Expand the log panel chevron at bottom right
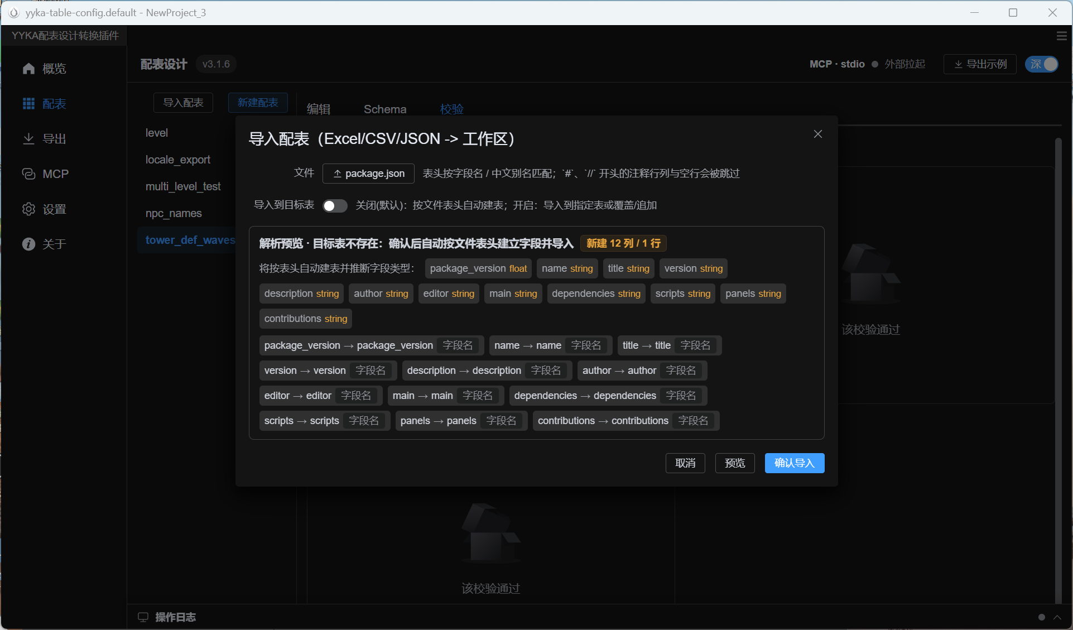This screenshot has width=1073, height=630. tap(1057, 617)
